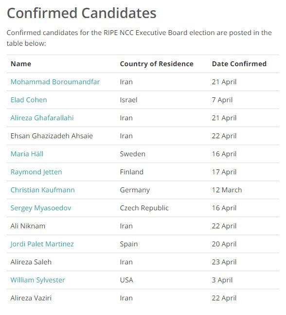Open Jordi Palet Martinez link
The width and height of the screenshot is (286, 315).
(42, 244)
